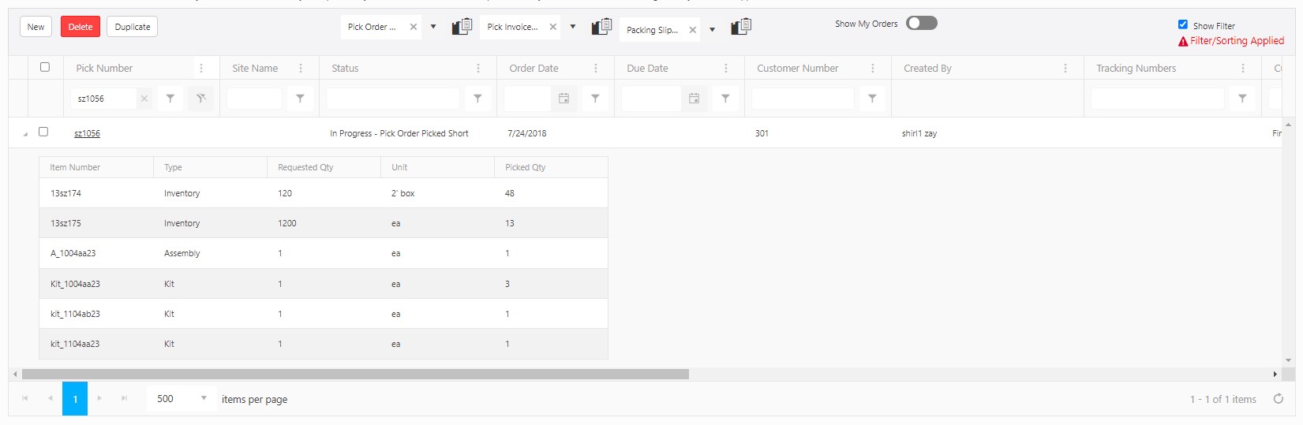Uncheck the Show Filter checkbox

(x=1182, y=24)
